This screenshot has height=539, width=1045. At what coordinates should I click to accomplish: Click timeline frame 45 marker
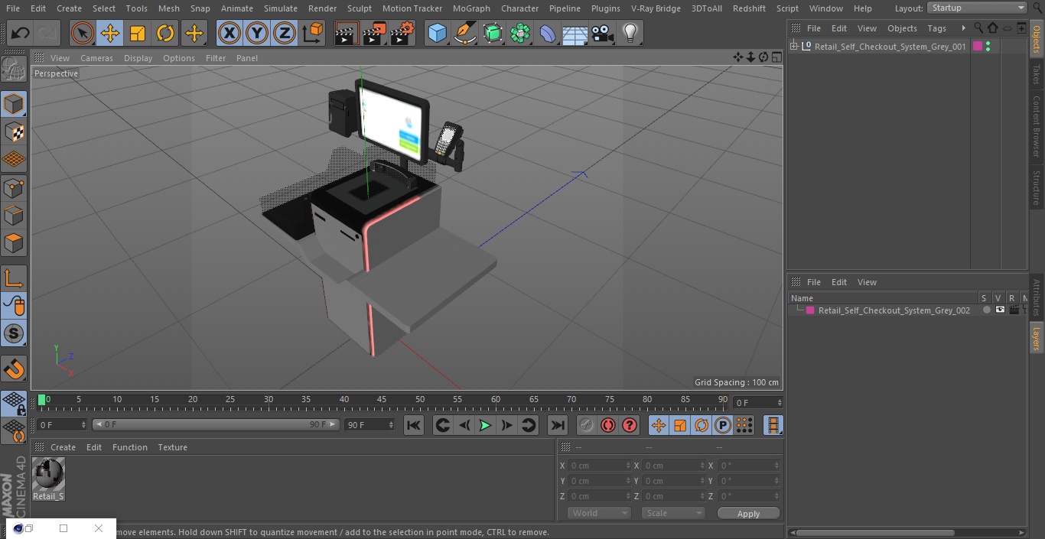tap(382, 400)
